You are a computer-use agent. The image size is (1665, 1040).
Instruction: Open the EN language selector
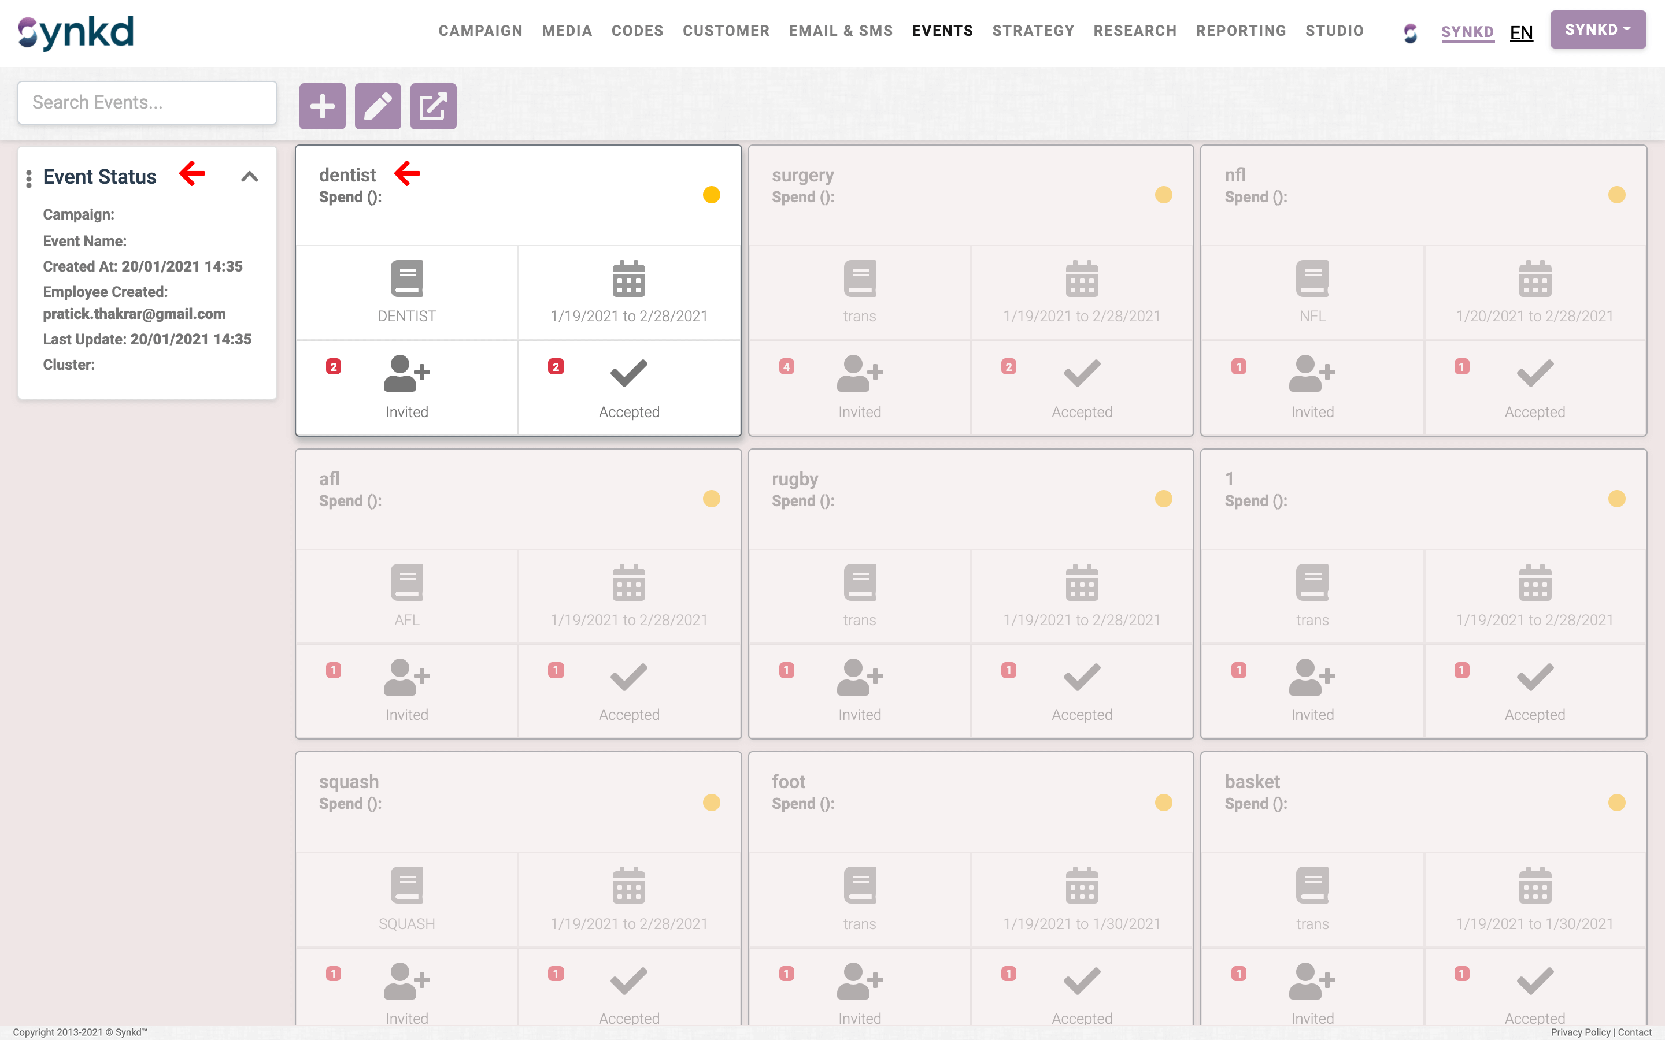(1520, 32)
